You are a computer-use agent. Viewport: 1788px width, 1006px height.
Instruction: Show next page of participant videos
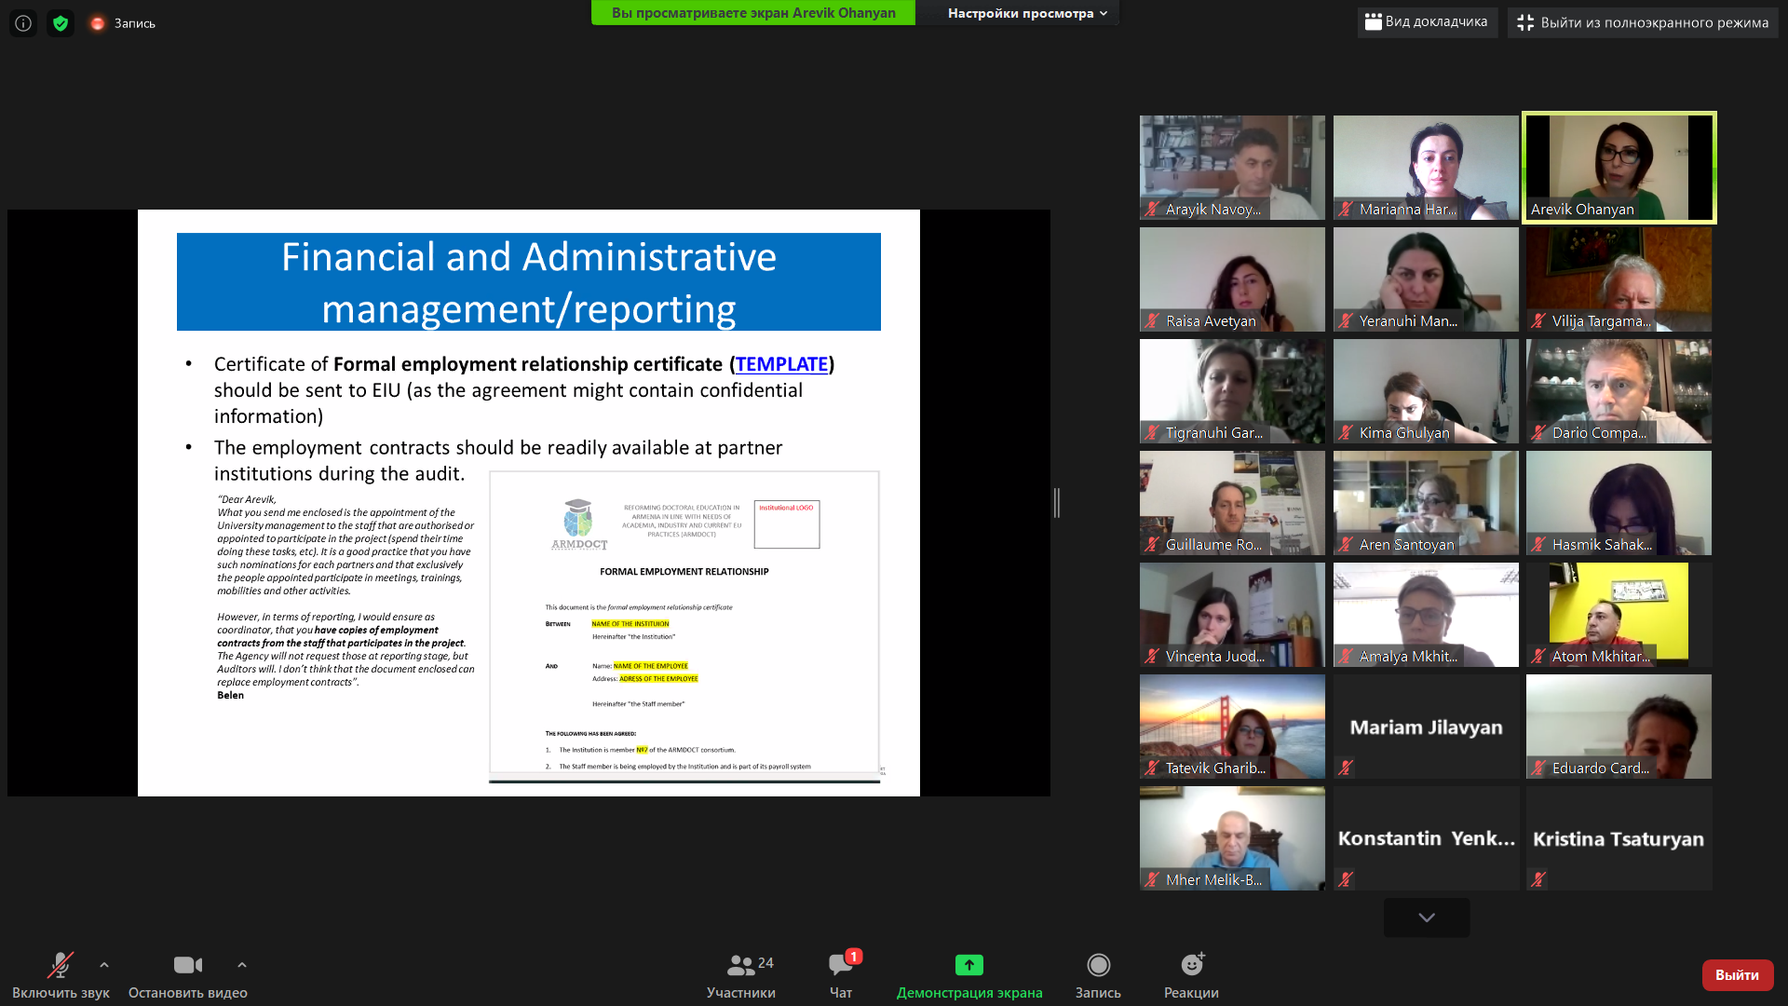click(x=1426, y=918)
